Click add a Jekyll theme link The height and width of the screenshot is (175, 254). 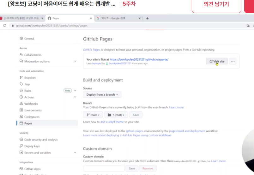click(112, 122)
